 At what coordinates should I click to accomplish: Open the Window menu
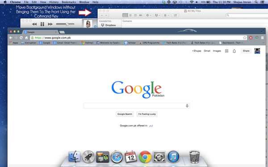84,2
